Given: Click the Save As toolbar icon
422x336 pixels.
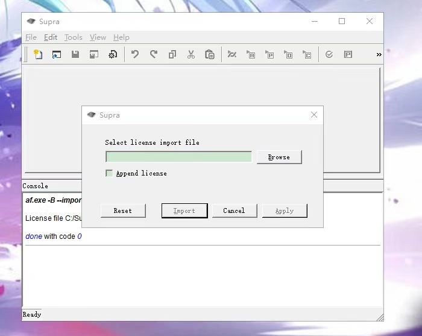Looking at the screenshot, I should click(94, 54).
